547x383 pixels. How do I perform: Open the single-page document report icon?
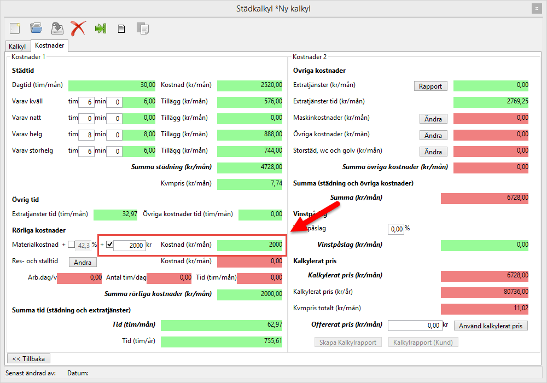coord(121,29)
